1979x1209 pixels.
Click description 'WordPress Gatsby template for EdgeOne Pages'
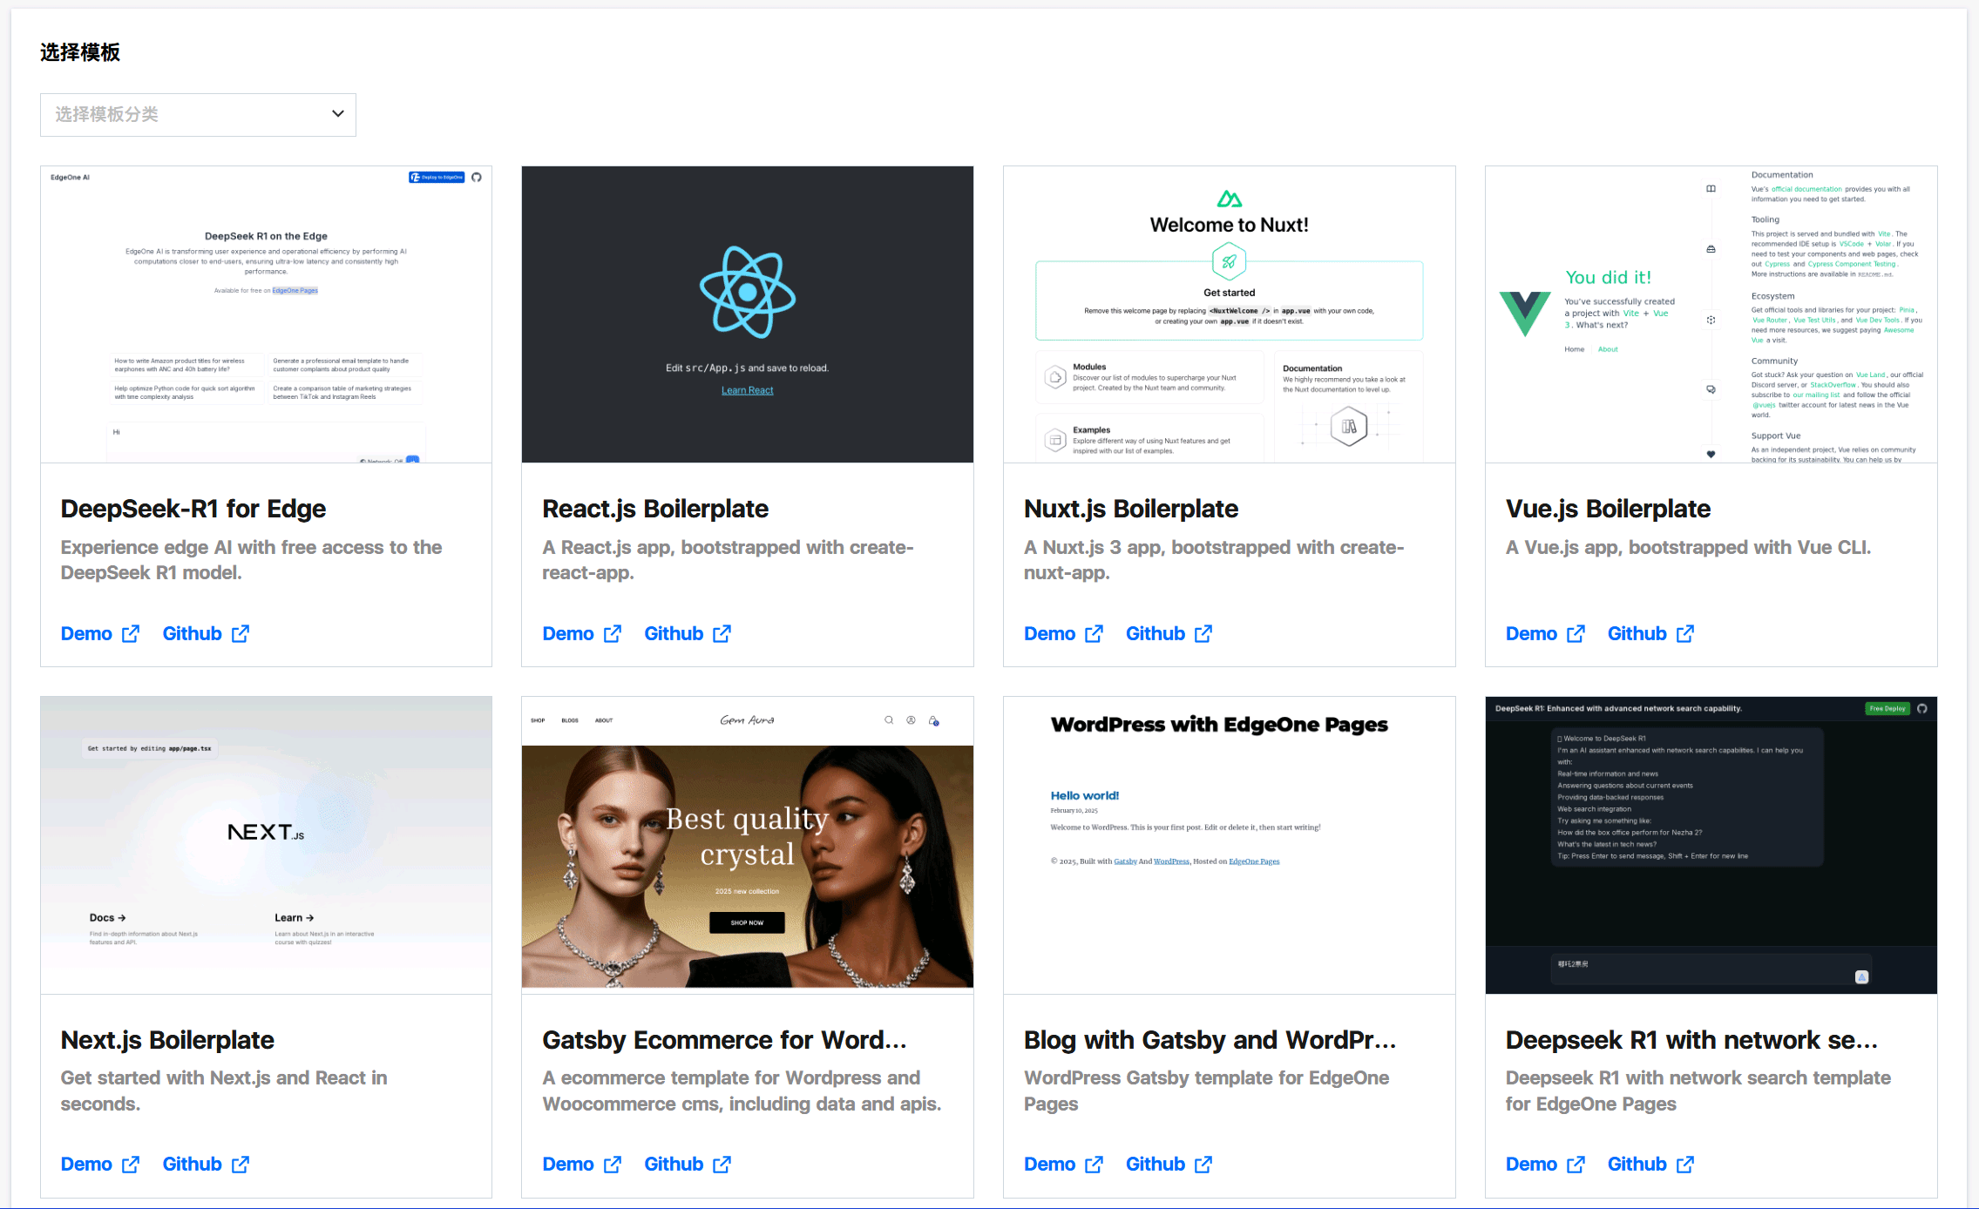tap(1207, 1091)
